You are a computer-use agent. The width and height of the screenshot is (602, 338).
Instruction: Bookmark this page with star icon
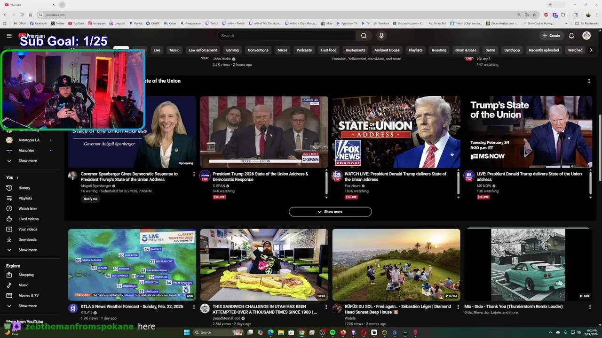coord(534,15)
